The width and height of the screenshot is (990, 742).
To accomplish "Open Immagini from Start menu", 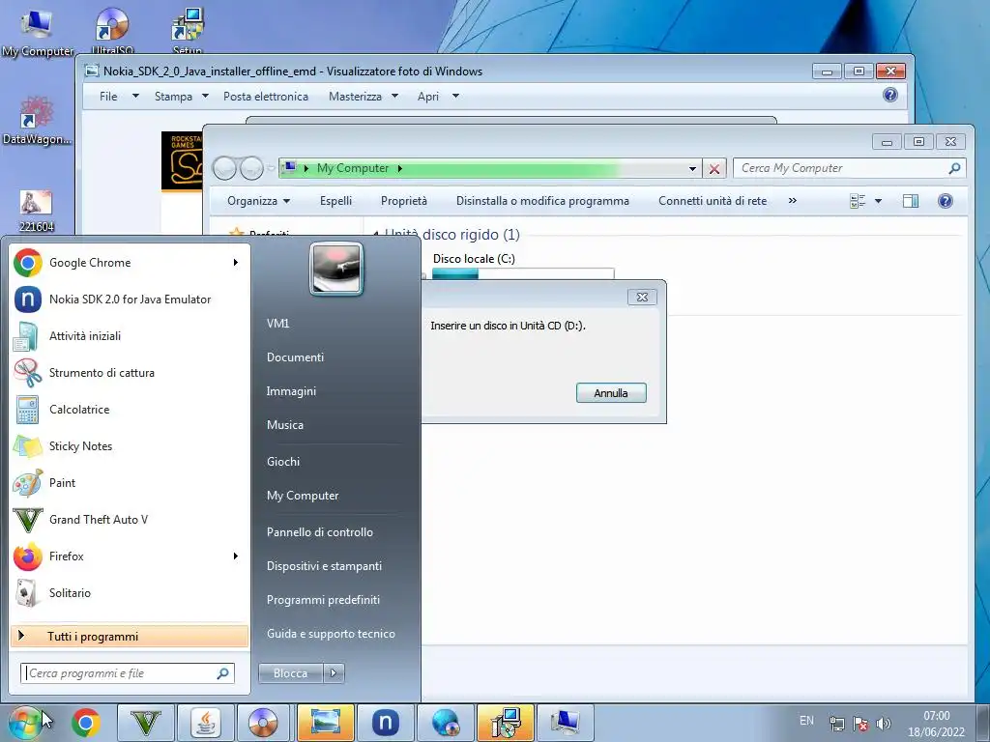I will pos(291,391).
